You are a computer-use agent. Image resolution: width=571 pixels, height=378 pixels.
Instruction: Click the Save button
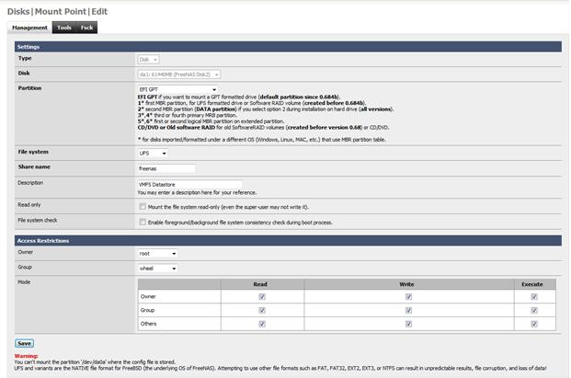25,343
